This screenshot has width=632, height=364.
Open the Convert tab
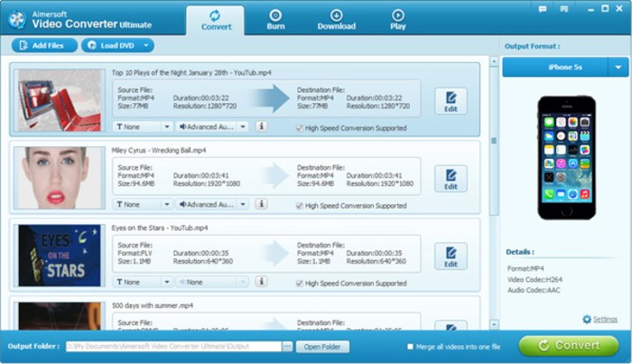pos(215,20)
